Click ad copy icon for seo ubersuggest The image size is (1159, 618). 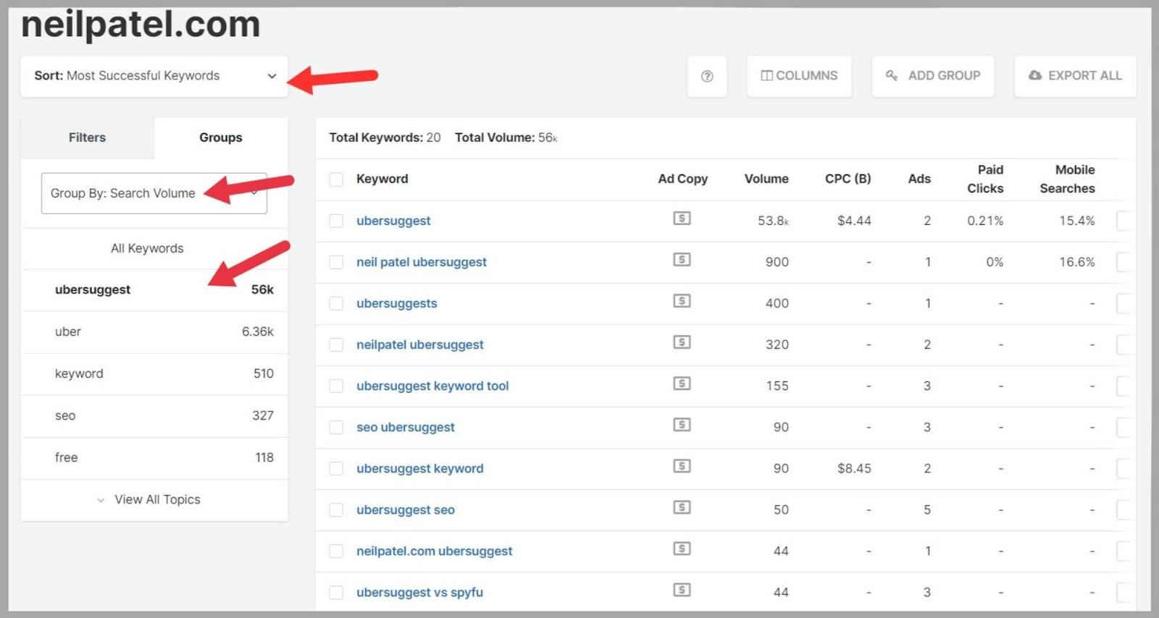click(682, 425)
